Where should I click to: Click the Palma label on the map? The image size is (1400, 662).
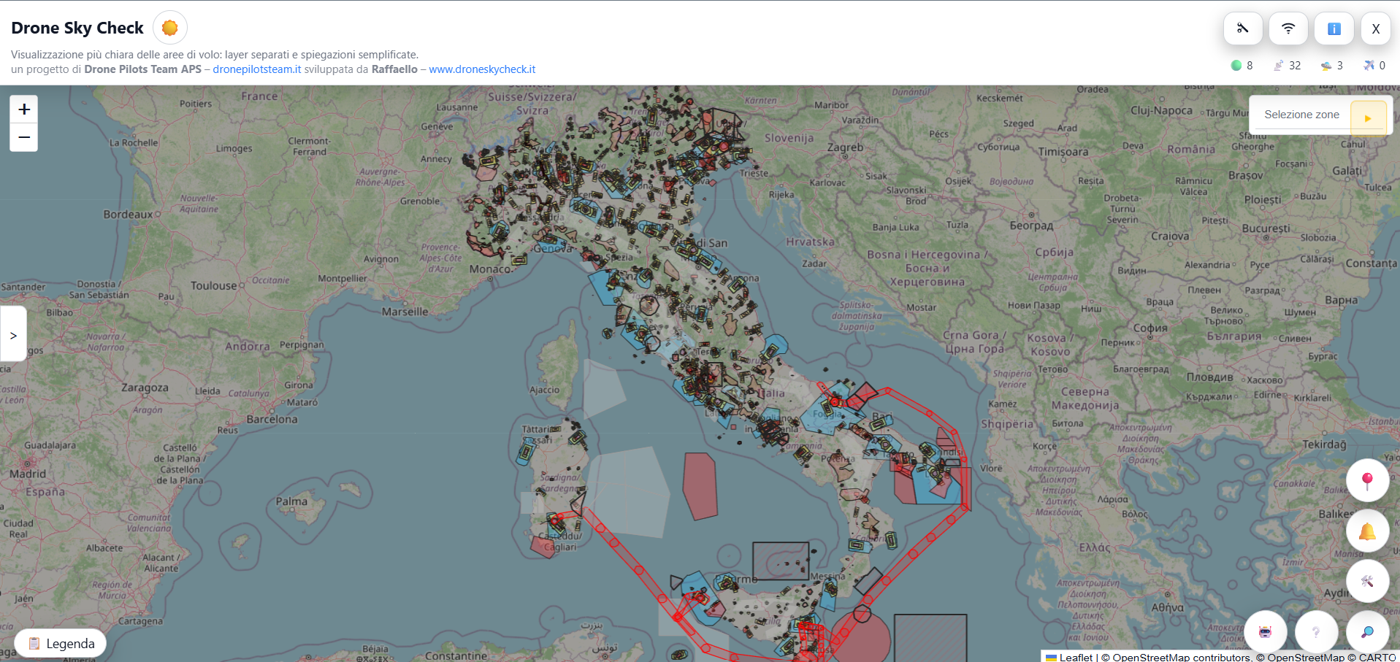click(x=291, y=501)
